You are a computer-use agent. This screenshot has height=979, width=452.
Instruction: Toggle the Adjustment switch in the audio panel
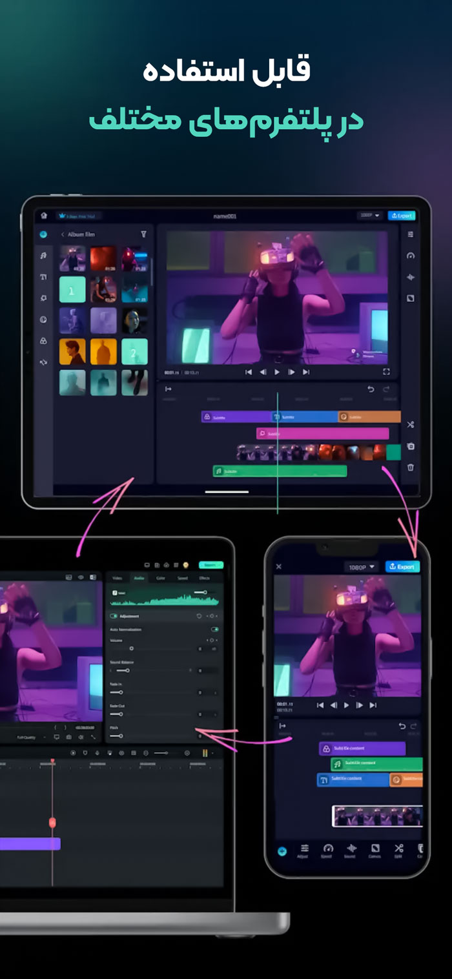[x=114, y=616]
